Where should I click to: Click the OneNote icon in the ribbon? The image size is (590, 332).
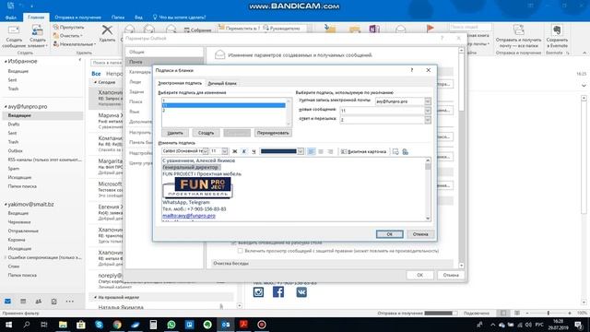click(374, 29)
